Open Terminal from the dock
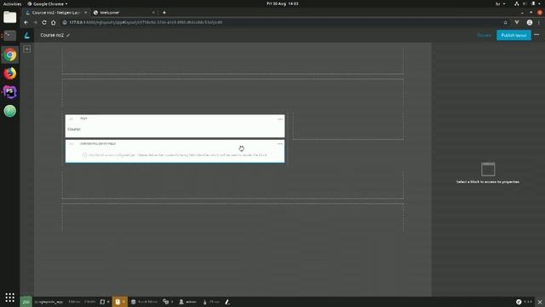 (9, 36)
